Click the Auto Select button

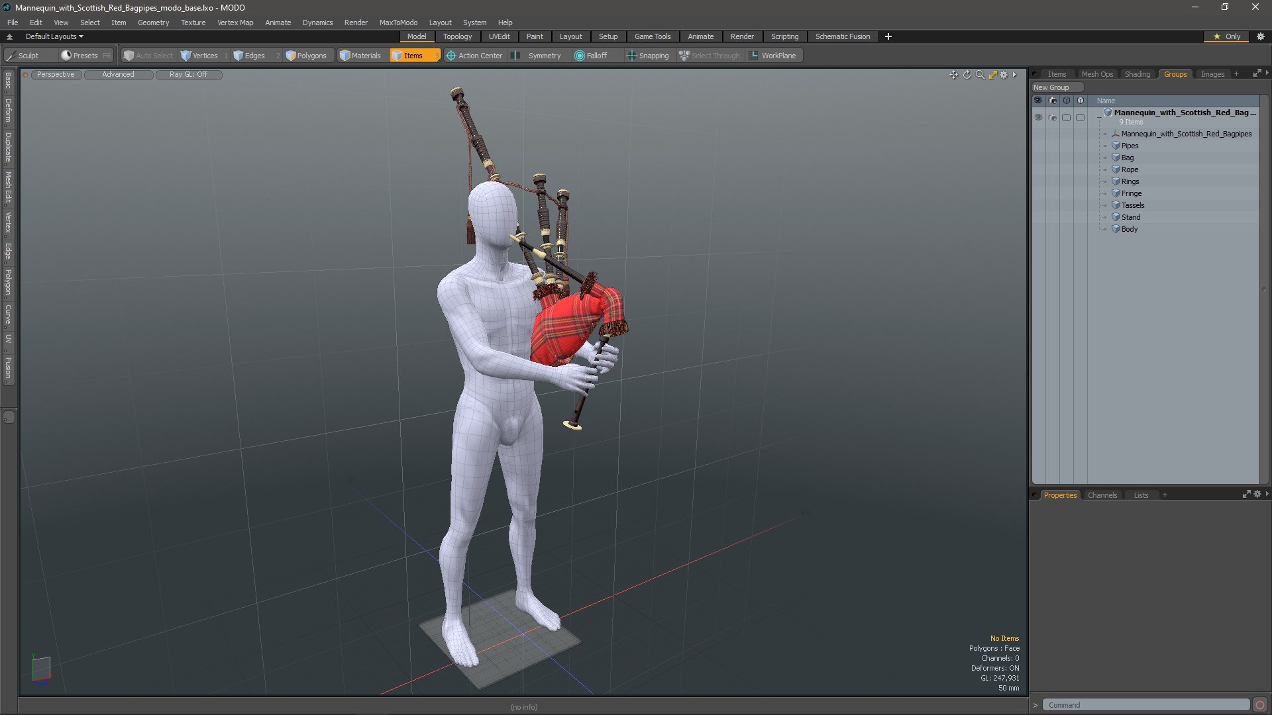point(148,56)
